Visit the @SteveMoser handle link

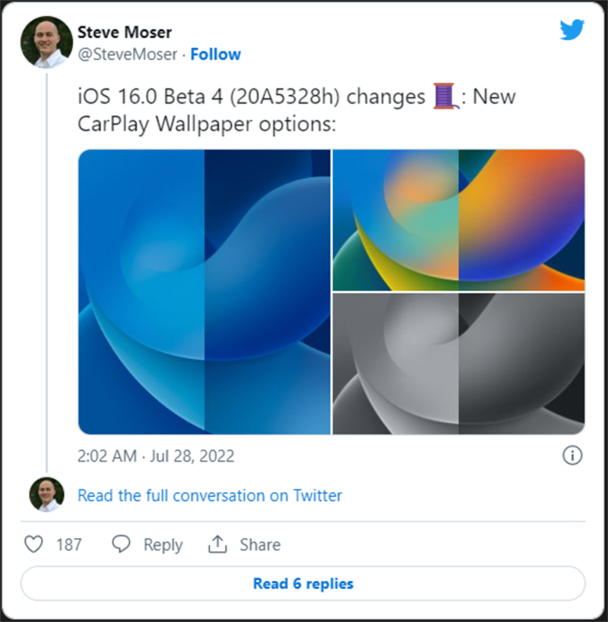click(x=127, y=54)
